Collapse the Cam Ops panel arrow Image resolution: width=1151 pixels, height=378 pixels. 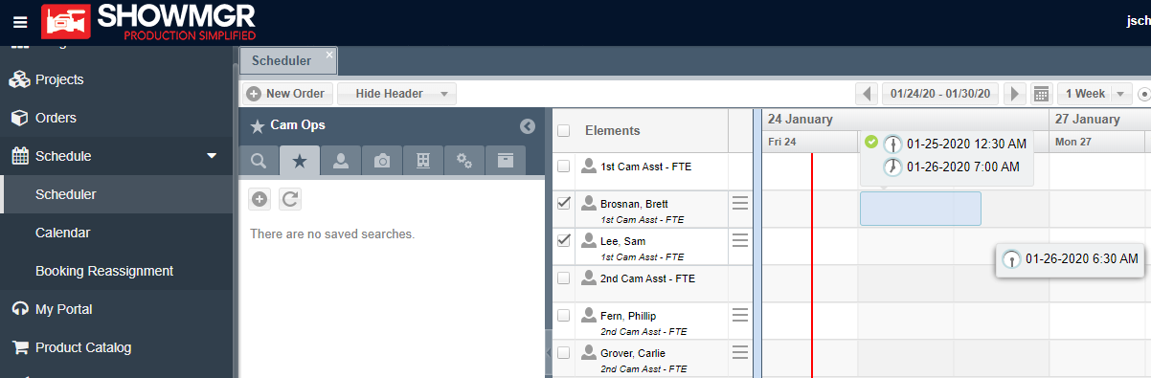(x=527, y=125)
